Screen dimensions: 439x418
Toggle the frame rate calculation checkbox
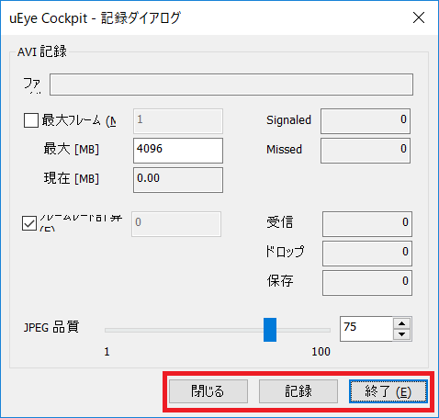[29, 223]
